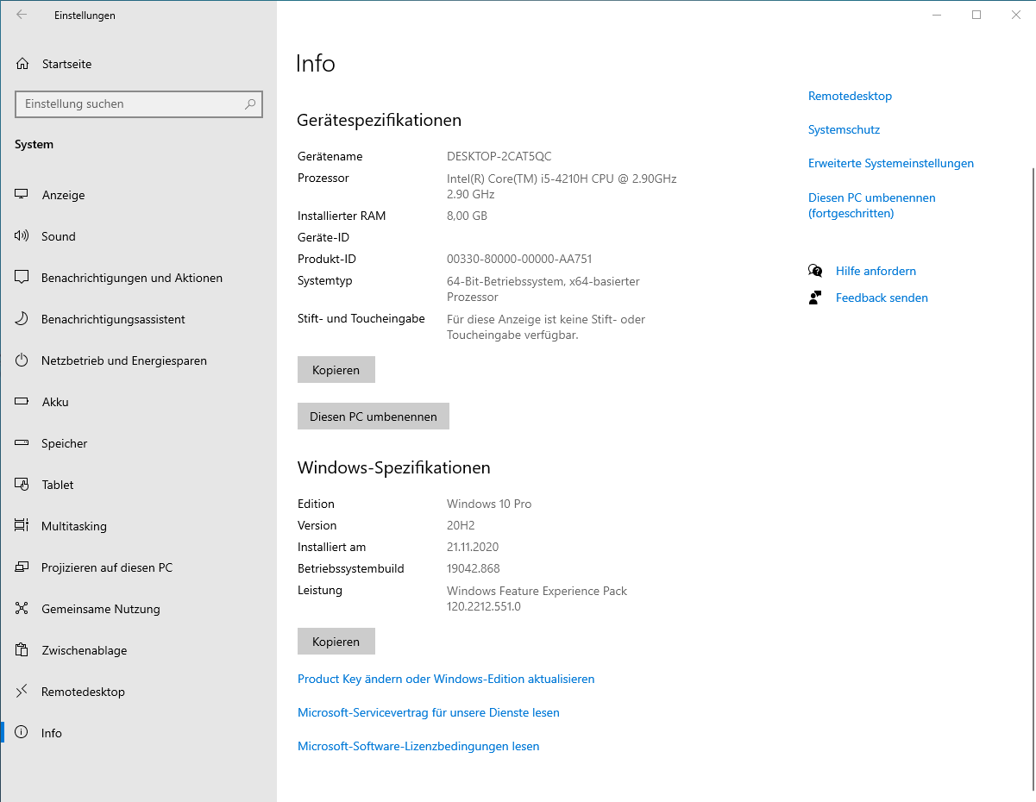Click the Produkt-ID value 00330-80000-00000-AA751

519,259
